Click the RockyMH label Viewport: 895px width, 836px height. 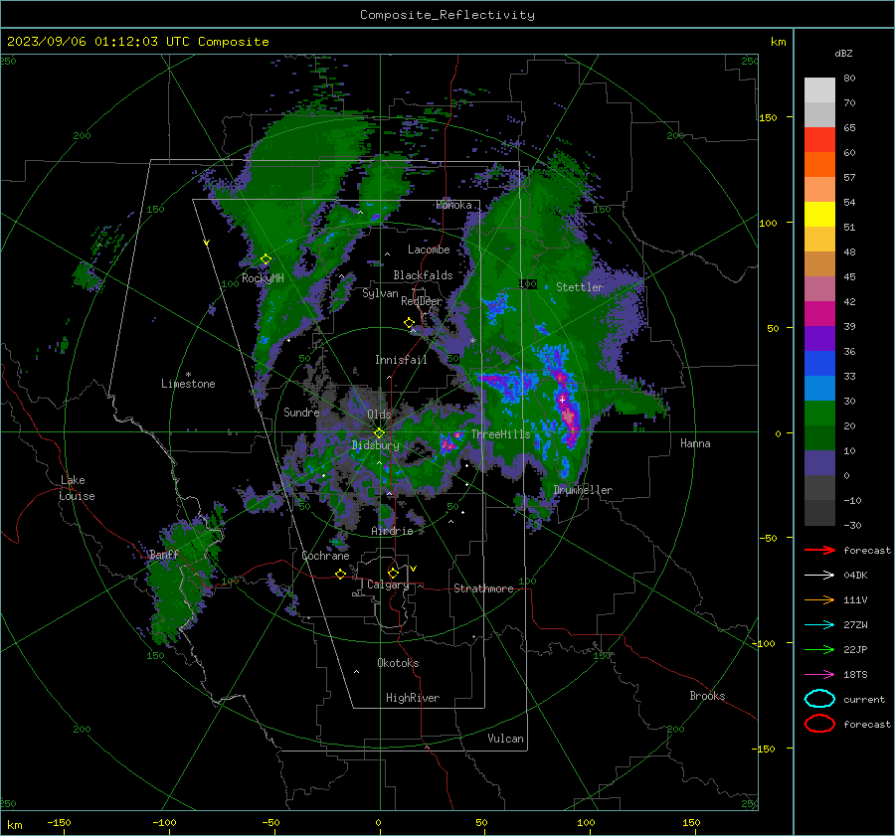(x=263, y=278)
